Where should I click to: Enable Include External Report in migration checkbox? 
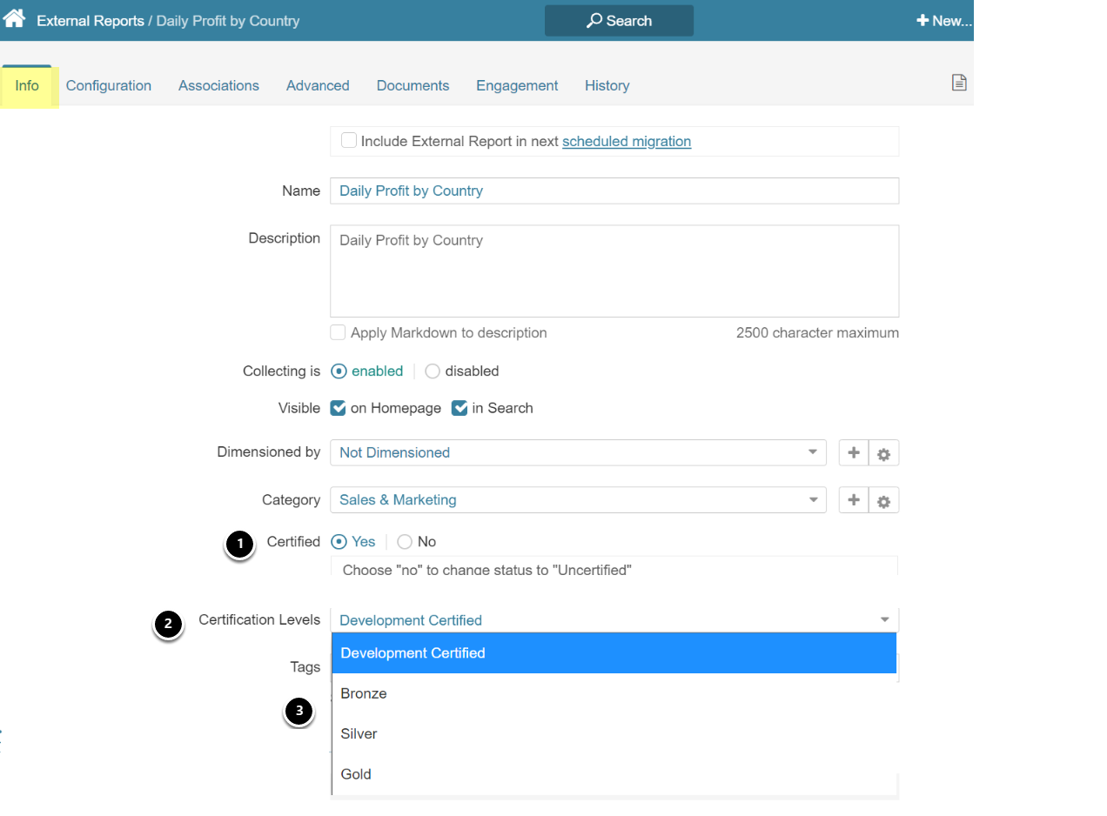point(349,141)
